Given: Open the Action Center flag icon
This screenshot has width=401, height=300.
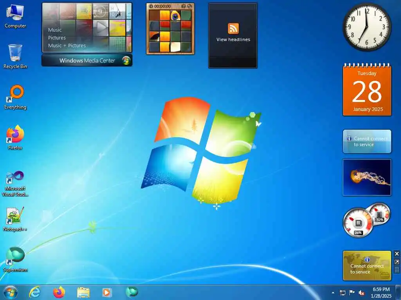Looking at the screenshot, I should [x=352, y=293].
